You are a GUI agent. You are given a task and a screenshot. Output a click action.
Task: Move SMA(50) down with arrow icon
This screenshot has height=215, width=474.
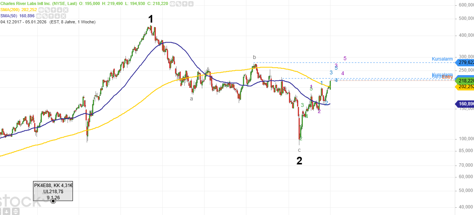tap(57, 16)
